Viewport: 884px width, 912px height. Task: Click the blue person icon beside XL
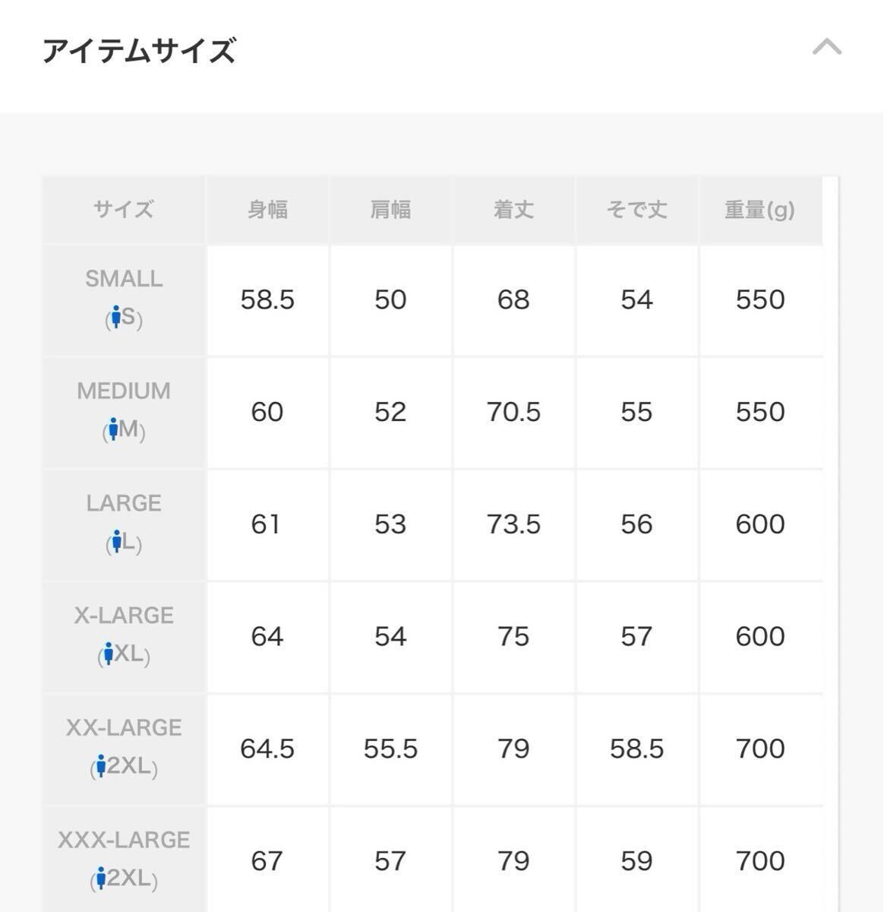pos(108,654)
